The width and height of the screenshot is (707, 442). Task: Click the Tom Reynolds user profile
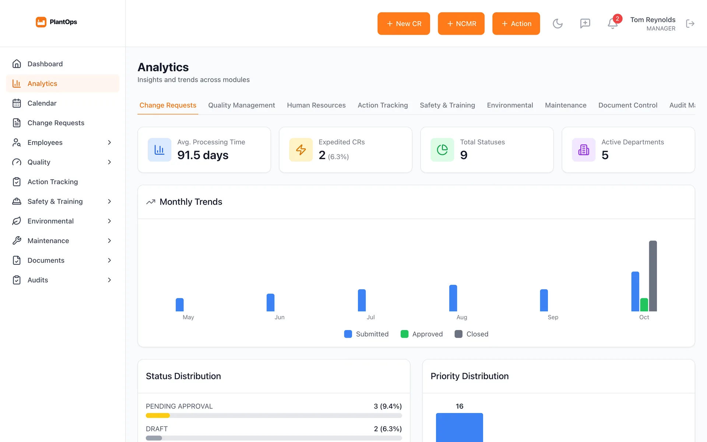pyautogui.click(x=653, y=24)
